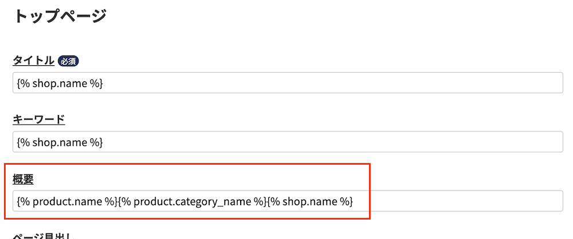573x239 pixels.
Task: Click the 必須 badge beside タイトル
Action: tap(68, 61)
